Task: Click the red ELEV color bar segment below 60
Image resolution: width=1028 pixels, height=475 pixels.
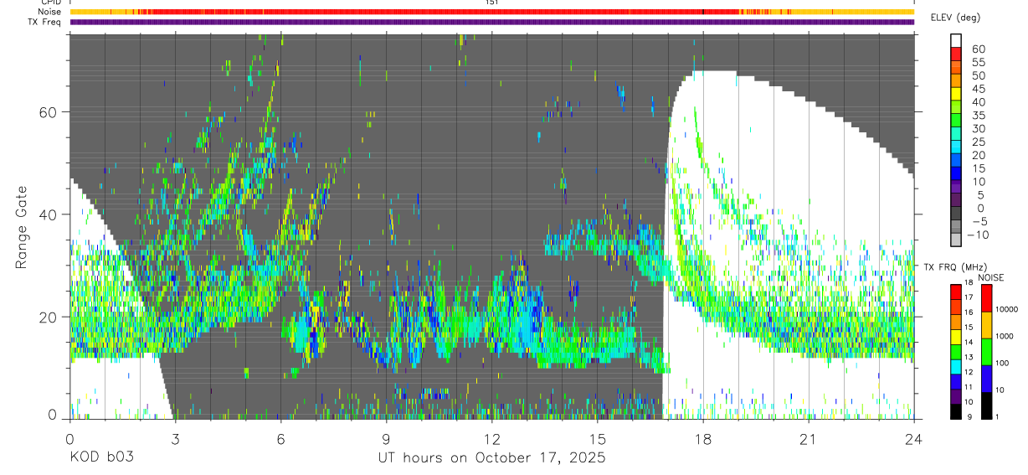Action: pos(956,55)
